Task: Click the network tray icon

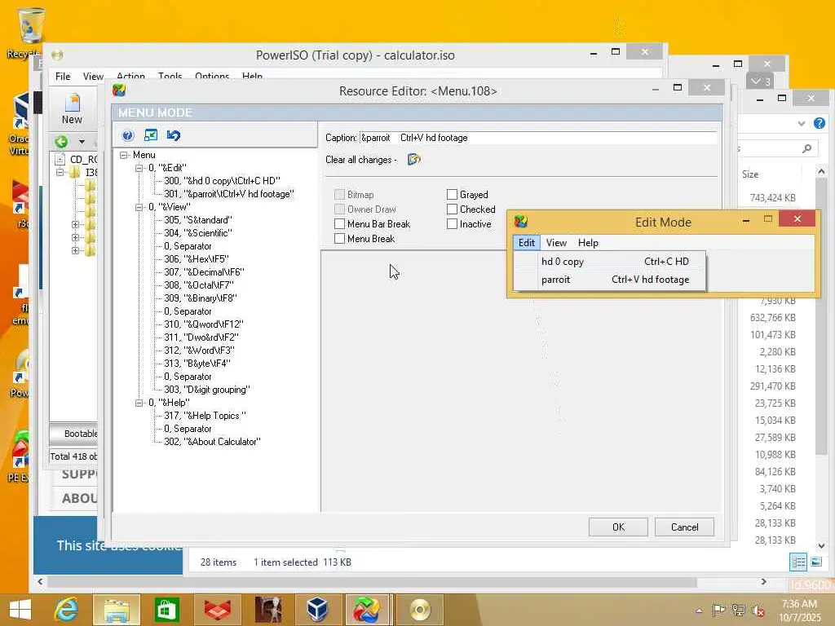Action: pos(739,610)
